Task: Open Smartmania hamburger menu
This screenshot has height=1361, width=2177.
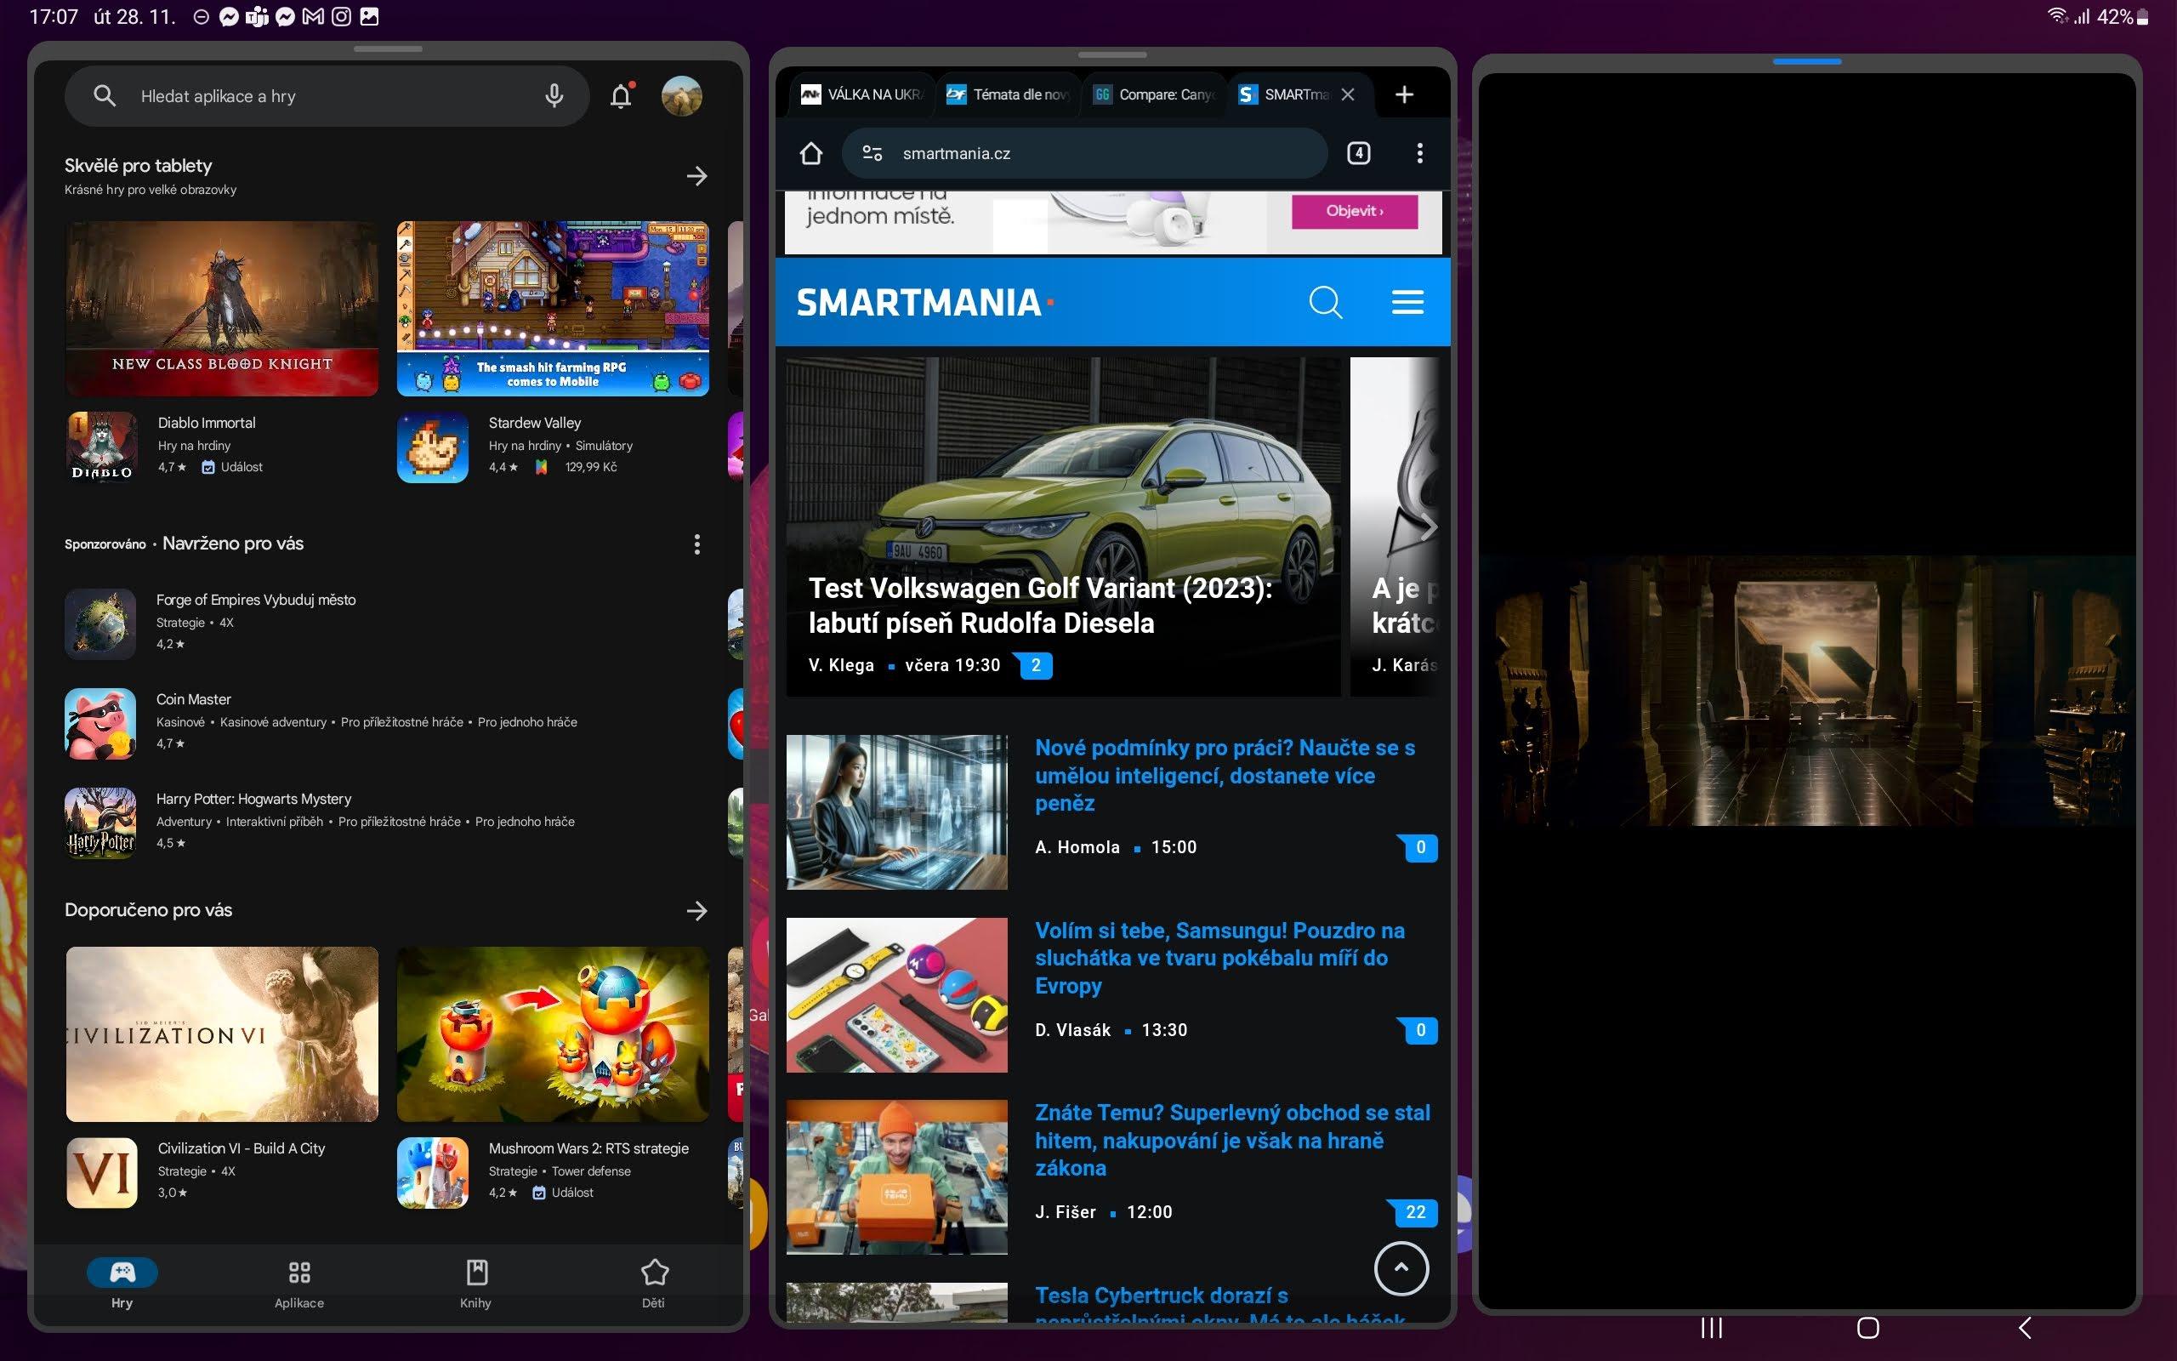Action: tap(1408, 303)
